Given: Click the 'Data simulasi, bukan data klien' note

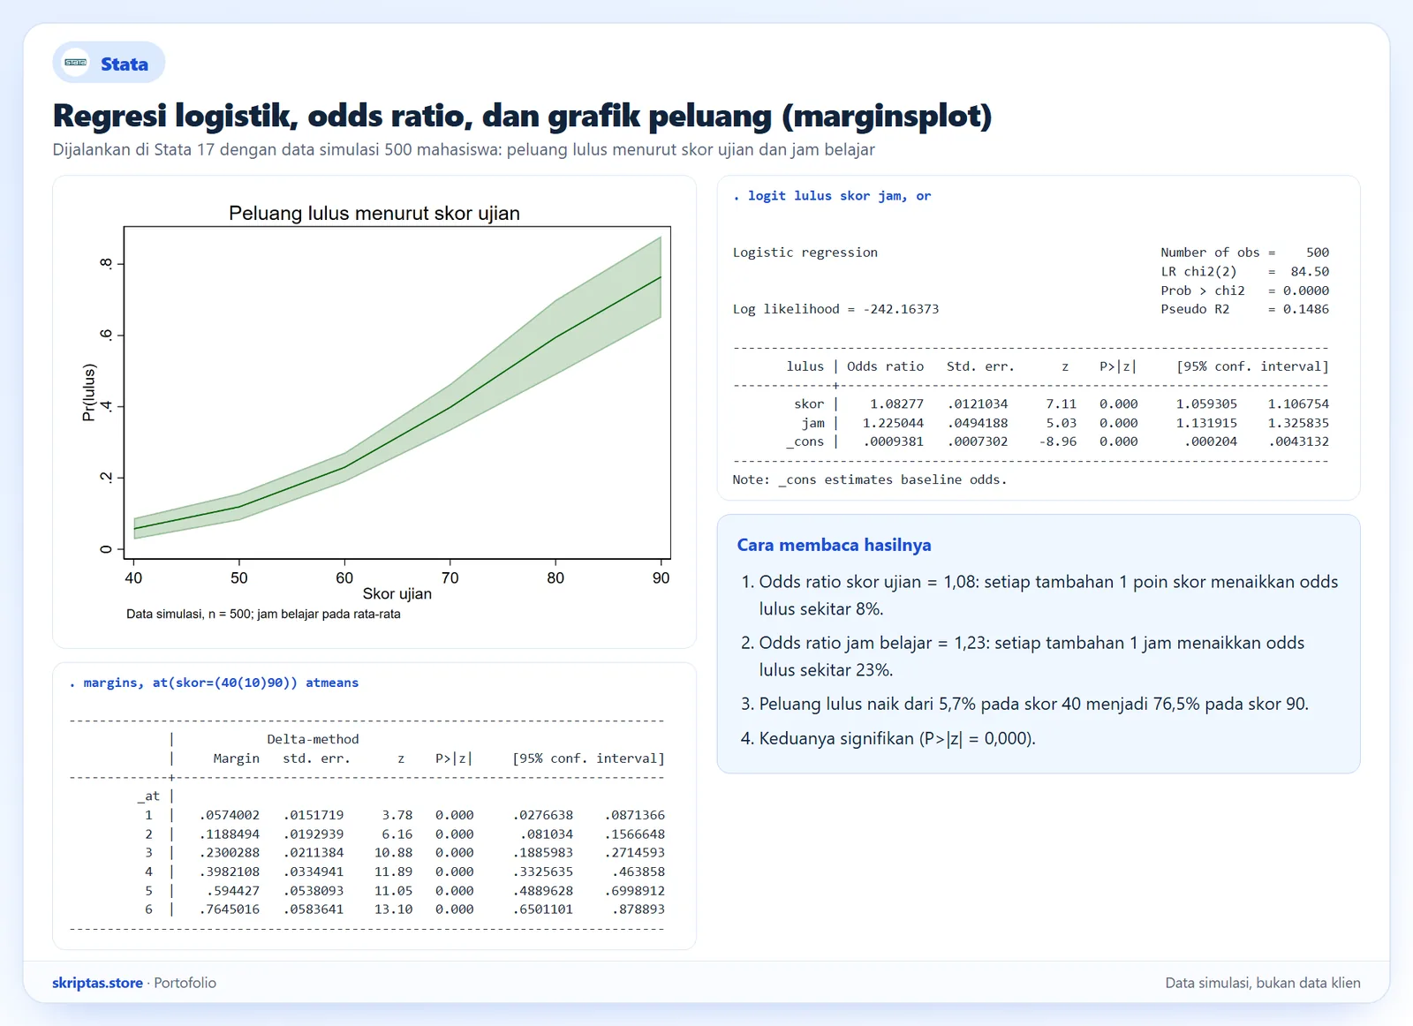Looking at the screenshot, I should 1263,983.
